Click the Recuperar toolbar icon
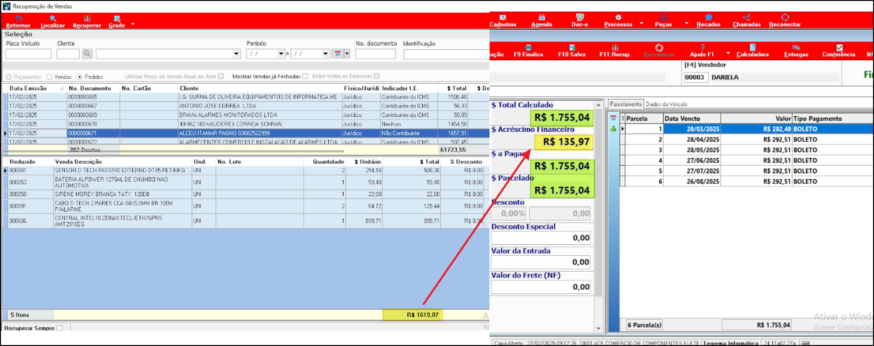Image resolution: width=874 pixels, height=346 pixels. tap(87, 18)
